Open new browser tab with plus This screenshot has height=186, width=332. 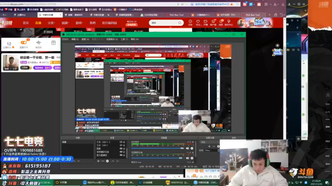click(x=269, y=15)
